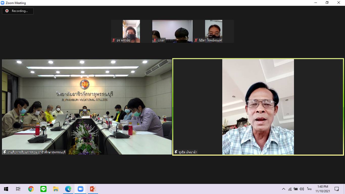This screenshot has width=345, height=194.
Task: Select the highlighted active speaker video
Action: 258,107
